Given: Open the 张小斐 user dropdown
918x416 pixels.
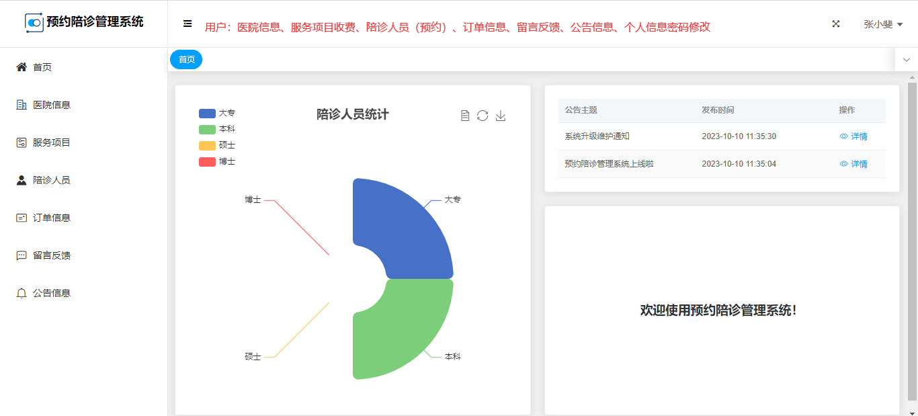Looking at the screenshot, I should click(882, 24).
